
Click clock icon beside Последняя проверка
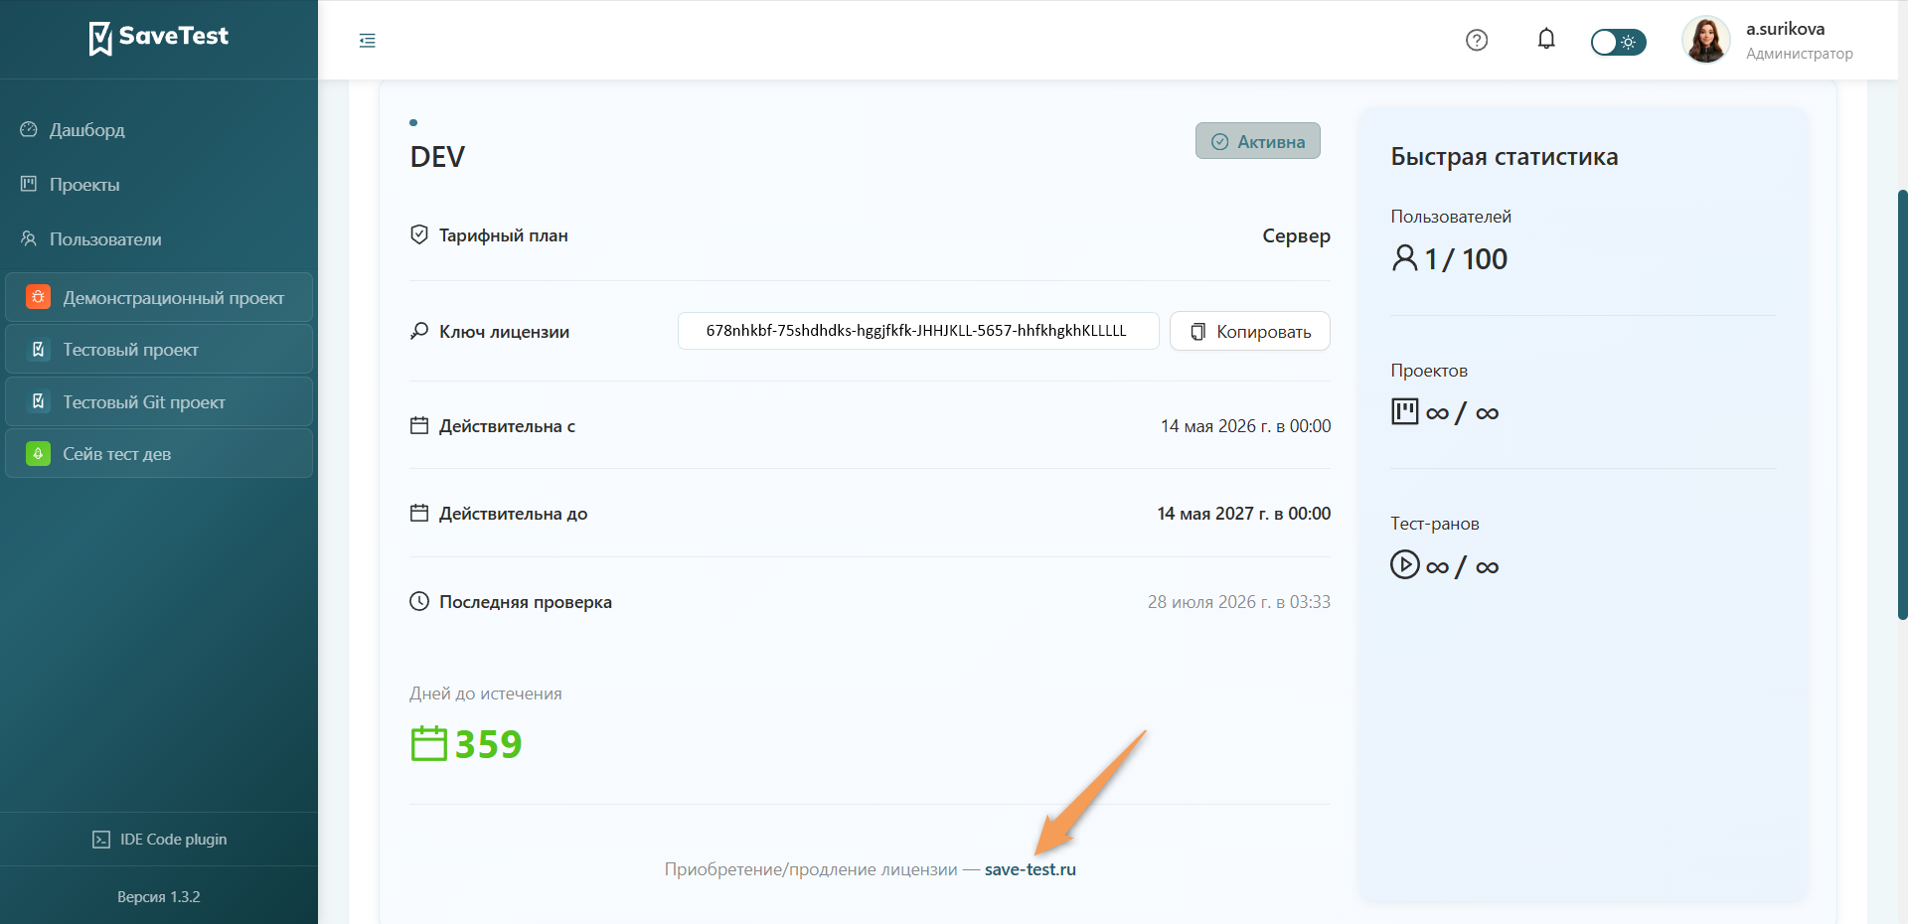pyautogui.click(x=419, y=601)
